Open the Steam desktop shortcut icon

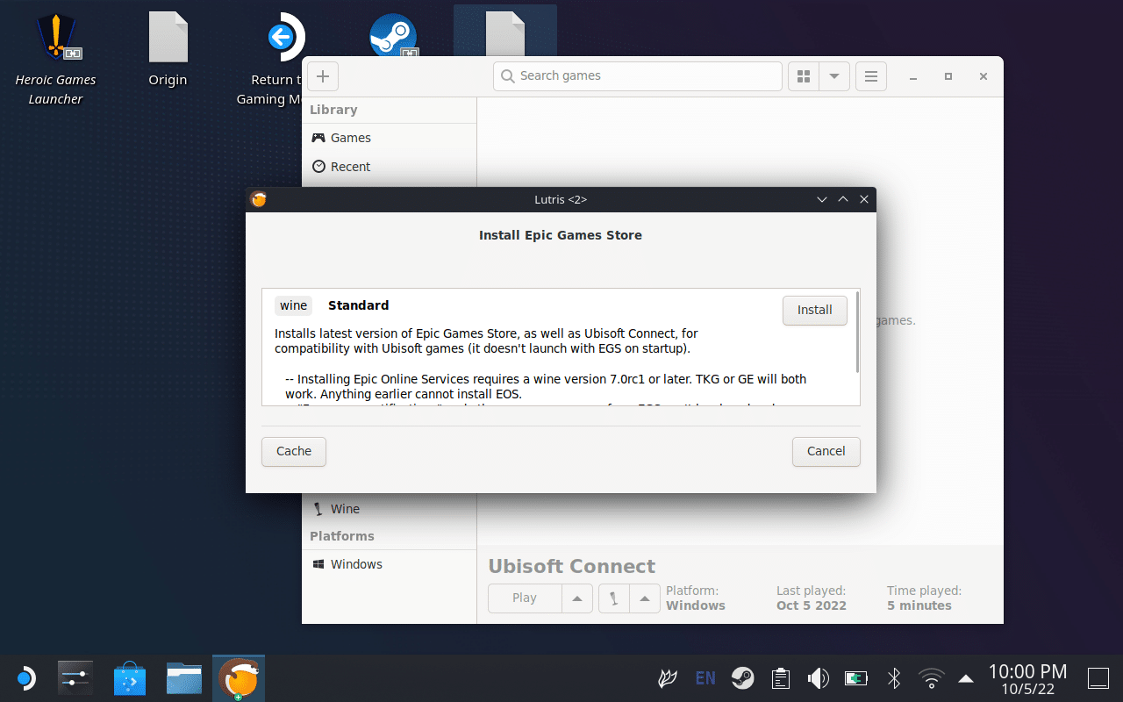click(x=392, y=37)
